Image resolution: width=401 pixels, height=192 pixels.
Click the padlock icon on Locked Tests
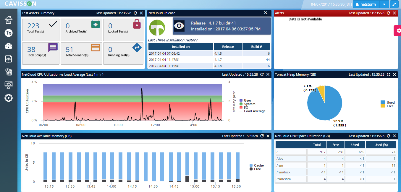pos(137,24)
